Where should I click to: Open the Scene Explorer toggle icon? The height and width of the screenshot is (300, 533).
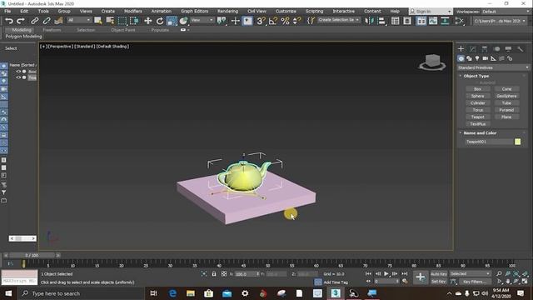click(x=395, y=21)
